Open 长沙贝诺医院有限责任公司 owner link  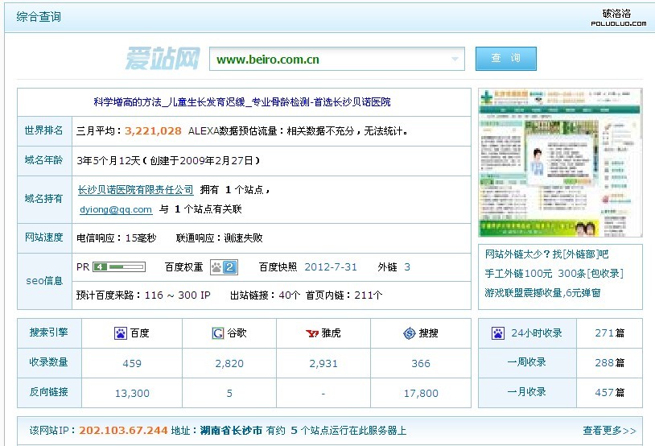click(135, 190)
